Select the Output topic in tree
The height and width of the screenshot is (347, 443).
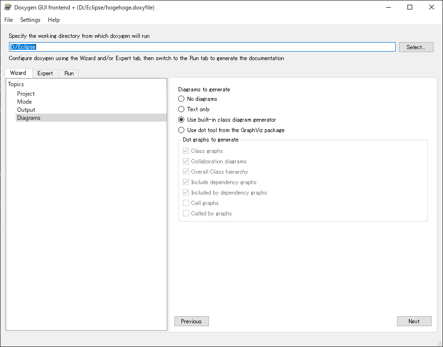pos(26,110)
